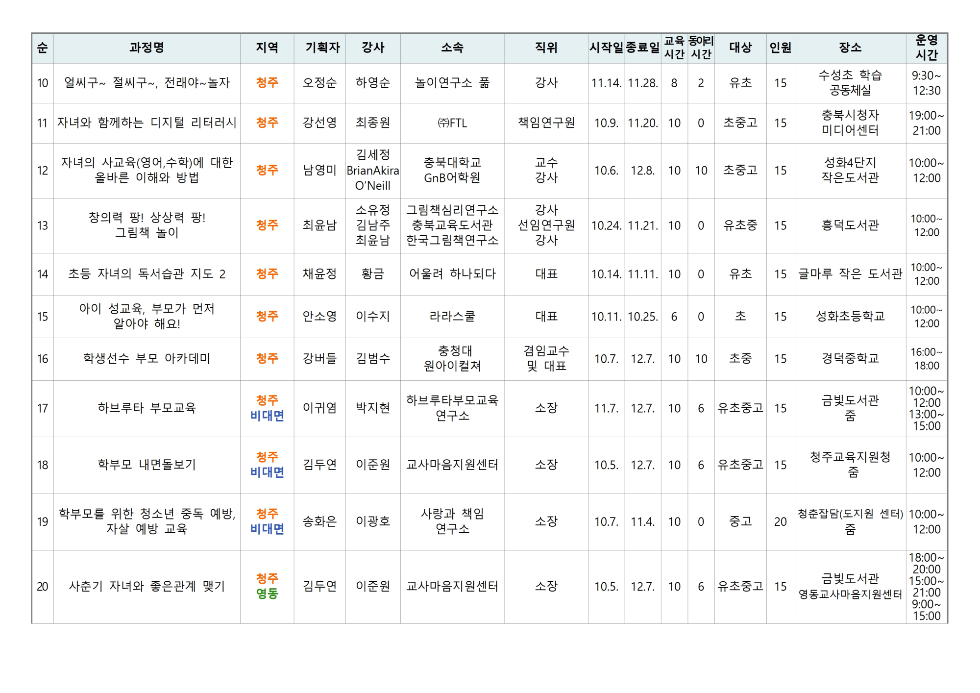Click affiliation 어울려 하나되다
Image resolution: width=980 pixels, height=693 pixels.
point(452,274)
